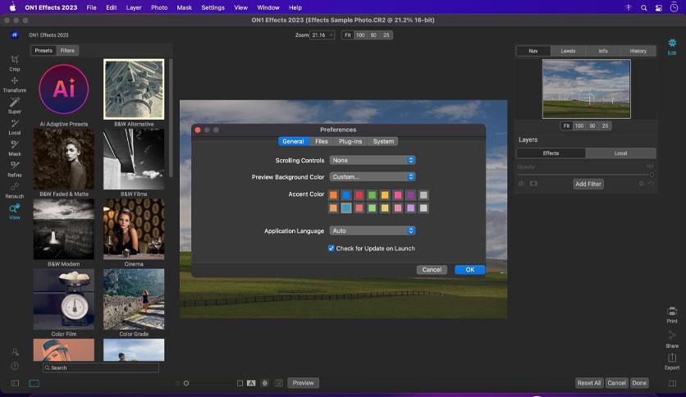Open the Files preferences tab
The image size is (686, 397).
(x=321, y=141)
